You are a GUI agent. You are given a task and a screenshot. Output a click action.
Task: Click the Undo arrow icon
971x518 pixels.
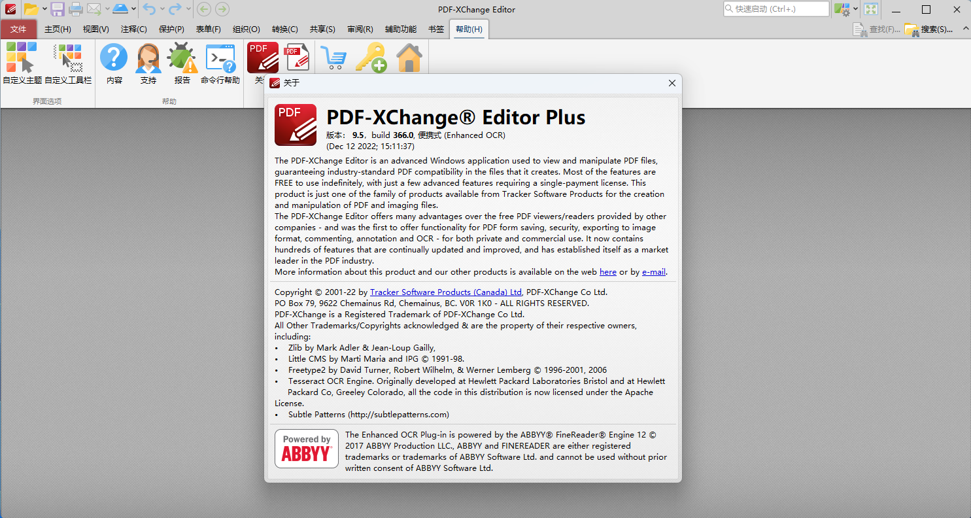click(149, 9)
